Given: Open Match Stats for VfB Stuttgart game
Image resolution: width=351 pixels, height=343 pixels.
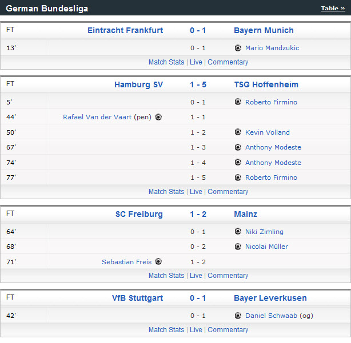Looking at the screenshot, I should pos(166,329).
